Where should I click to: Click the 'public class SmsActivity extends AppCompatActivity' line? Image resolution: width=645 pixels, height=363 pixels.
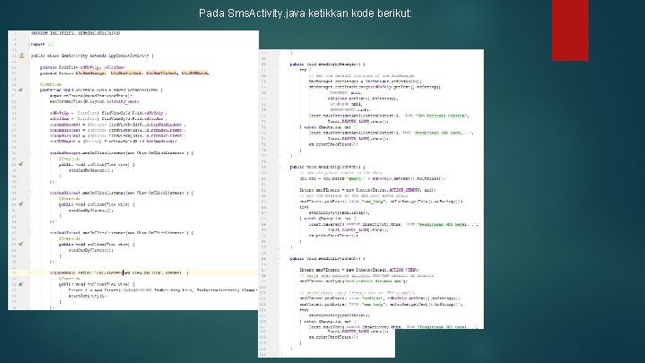click(92, 56)
